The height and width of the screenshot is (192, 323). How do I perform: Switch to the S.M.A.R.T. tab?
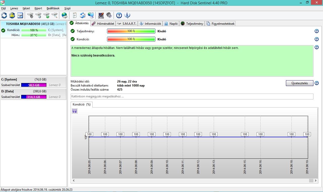(x=127, y=23)
